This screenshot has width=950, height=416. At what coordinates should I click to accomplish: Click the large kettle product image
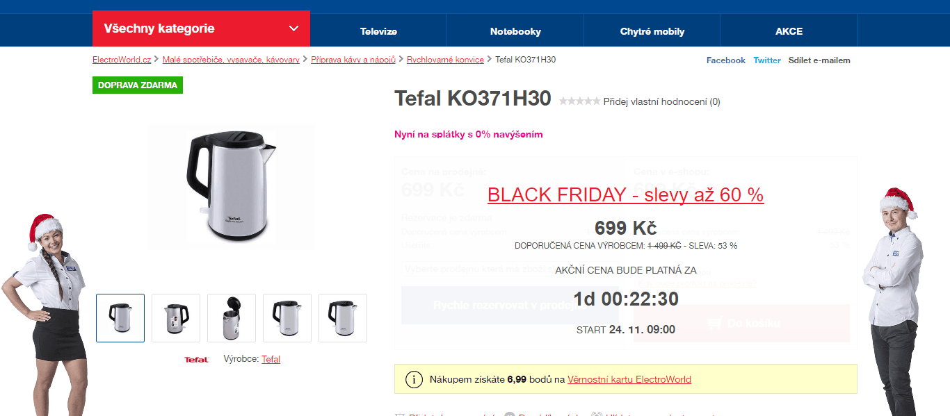coord(231,187)
